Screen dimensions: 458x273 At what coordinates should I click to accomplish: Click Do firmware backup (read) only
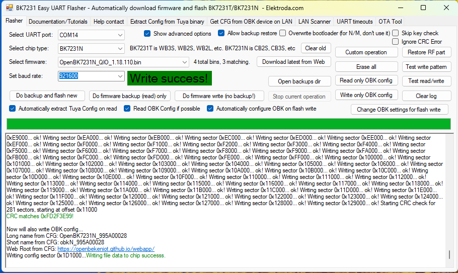129,96
